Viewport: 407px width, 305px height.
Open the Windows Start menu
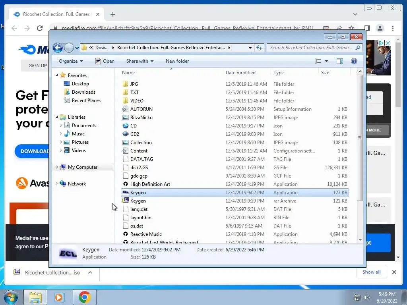click(x=10, y=297)
